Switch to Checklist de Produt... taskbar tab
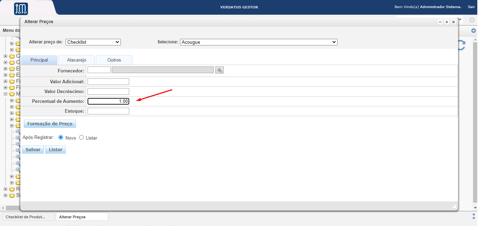Viewport: 478px width, 226px height. (28, 217)
